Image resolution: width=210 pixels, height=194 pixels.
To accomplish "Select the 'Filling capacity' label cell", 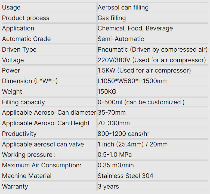I will point(23,102).
